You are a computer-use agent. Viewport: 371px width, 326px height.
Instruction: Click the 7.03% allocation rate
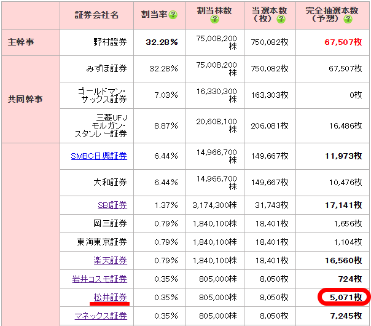(166, 95)
